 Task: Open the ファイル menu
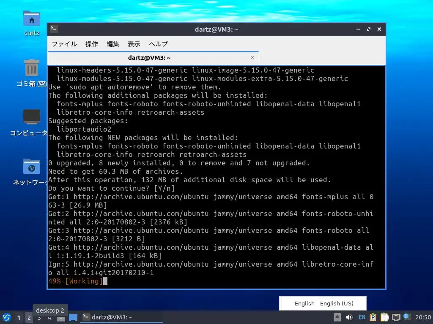[64, 44]
